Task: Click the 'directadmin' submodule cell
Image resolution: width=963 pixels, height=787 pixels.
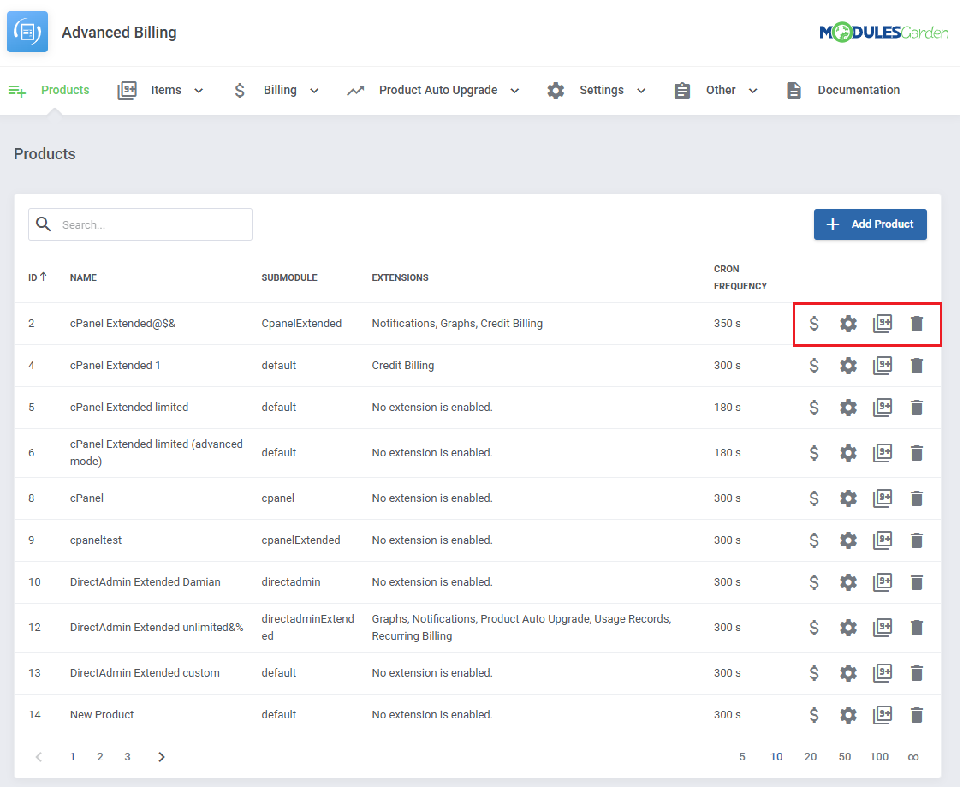Action: click(290, 581)
